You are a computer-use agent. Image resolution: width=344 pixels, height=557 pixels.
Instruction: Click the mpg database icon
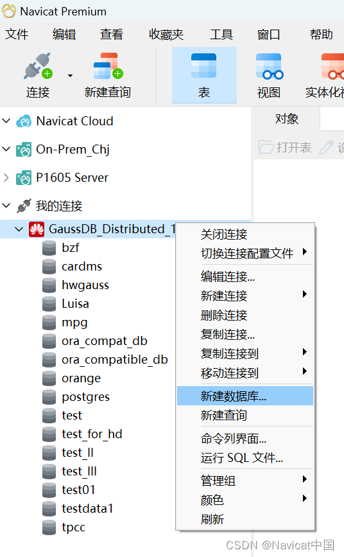(49, 323)
